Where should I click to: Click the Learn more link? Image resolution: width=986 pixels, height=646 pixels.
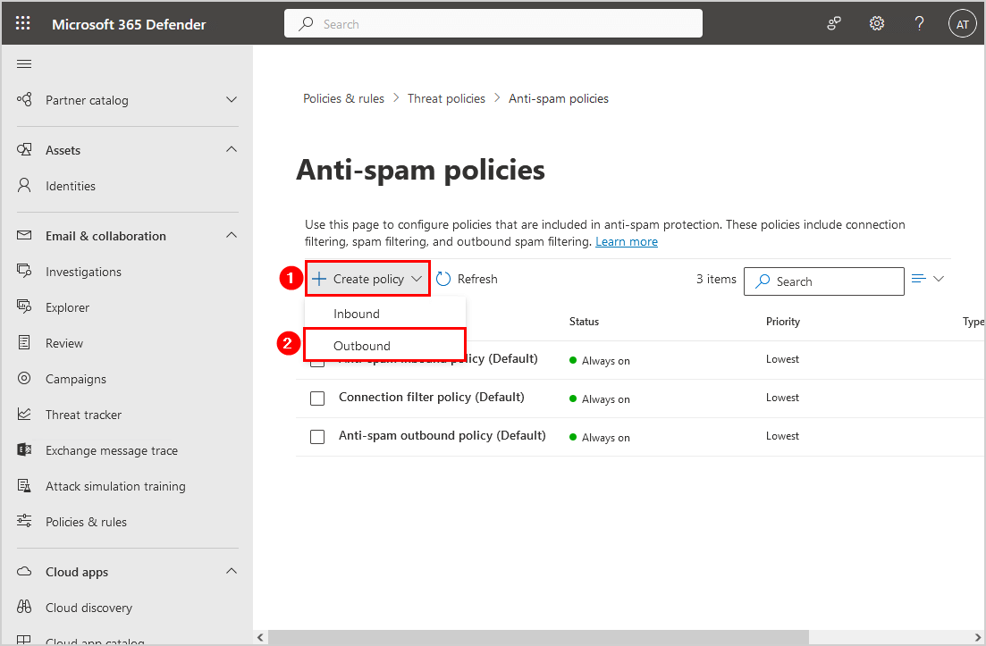(x=627, y=241)
